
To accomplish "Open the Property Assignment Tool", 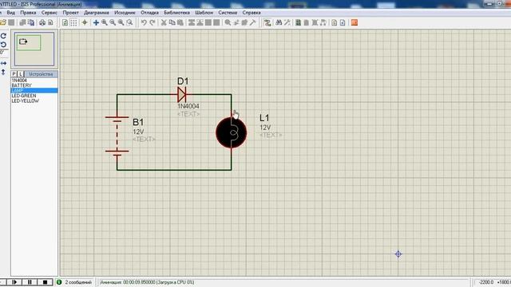I will pyautogui.click(x=287, y=22).
